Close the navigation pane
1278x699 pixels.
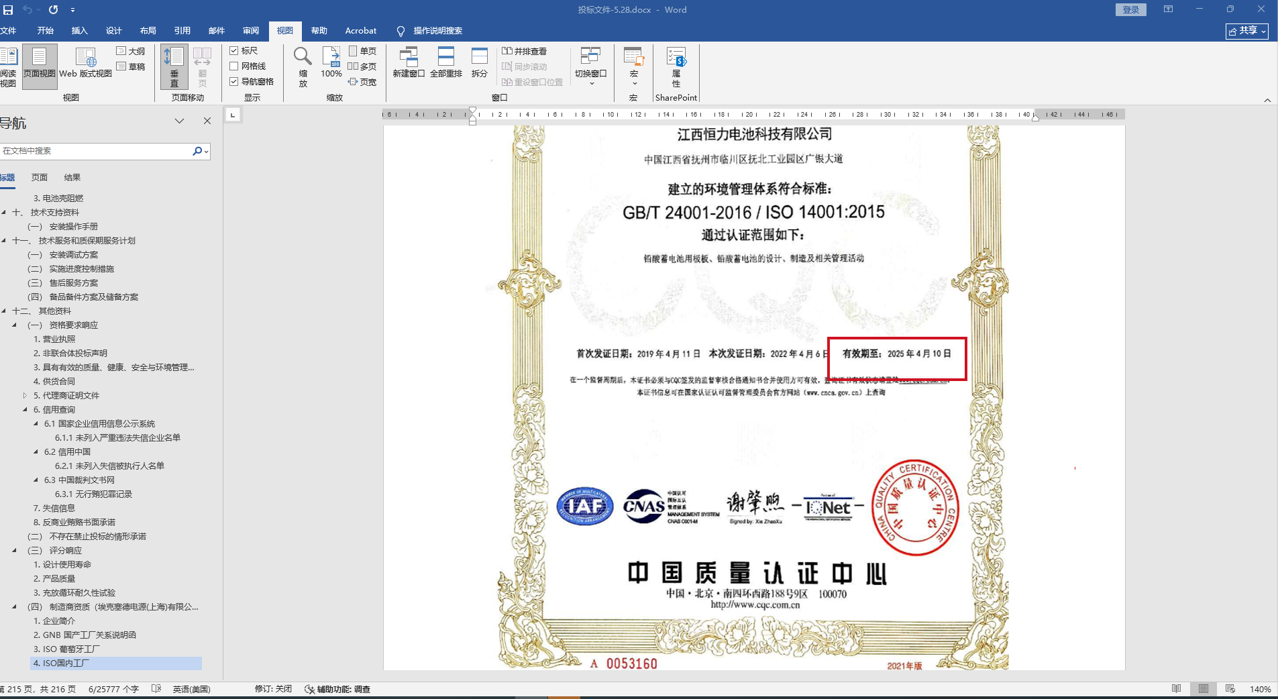pos(207,121)
